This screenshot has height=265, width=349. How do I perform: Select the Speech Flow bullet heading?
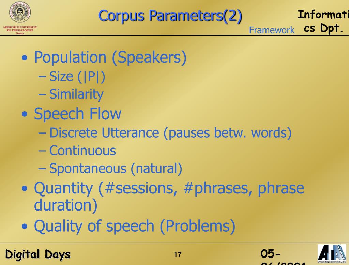click(x=77, y=114)
